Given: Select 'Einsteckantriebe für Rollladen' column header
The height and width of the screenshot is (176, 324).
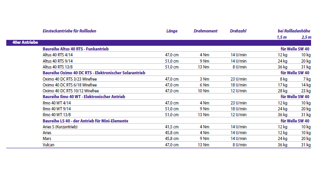Looking at the screenshot, I should (69, 31).
